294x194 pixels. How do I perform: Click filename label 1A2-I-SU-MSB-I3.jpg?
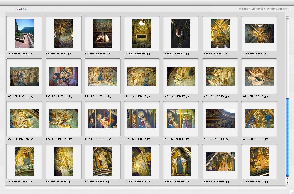pyautogui.click(x=137, y=53)
